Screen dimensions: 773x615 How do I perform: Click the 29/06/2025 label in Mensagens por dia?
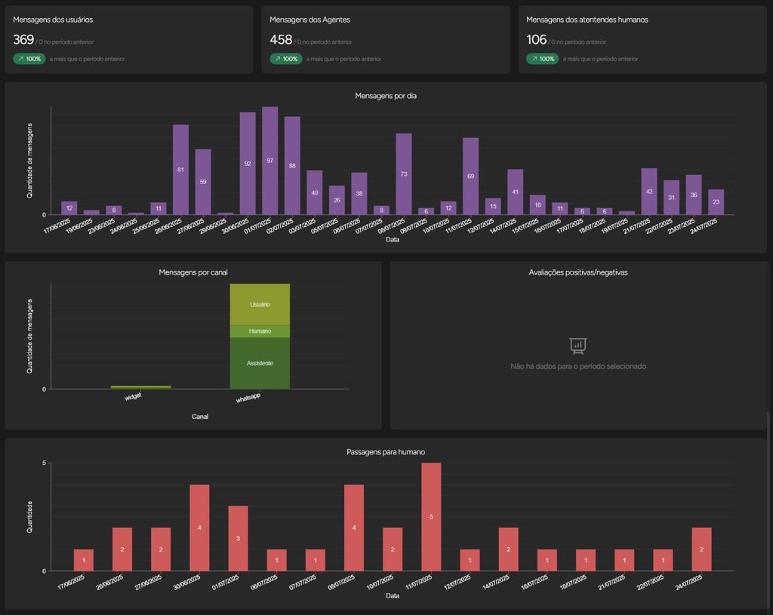(x=214, y=225)
